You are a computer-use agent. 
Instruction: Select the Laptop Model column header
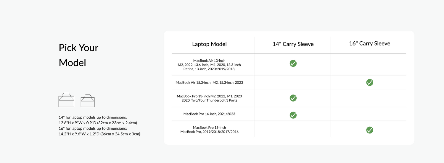pyautogui.click(x=209, y=44)
